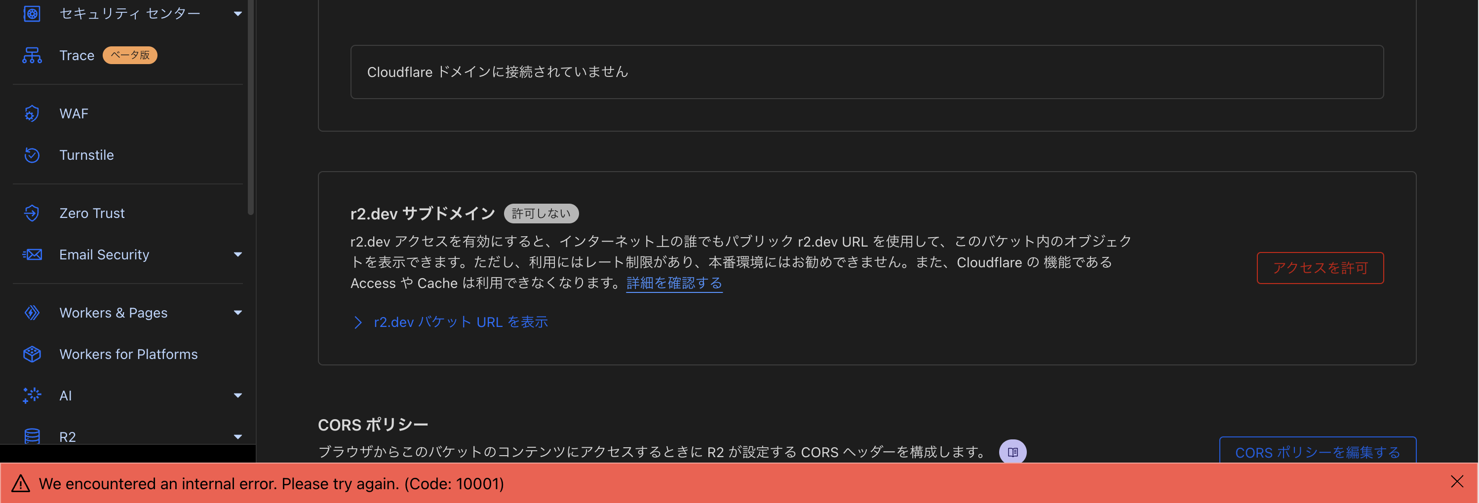Viewport: 1479px width, 503px height.
Task: Click the Email Security envelope icon
Action: pos(32,254)
